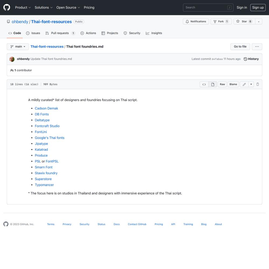
Task: Display the rendered file view icon
Action: pyautogui.click(x=213, y=84)
